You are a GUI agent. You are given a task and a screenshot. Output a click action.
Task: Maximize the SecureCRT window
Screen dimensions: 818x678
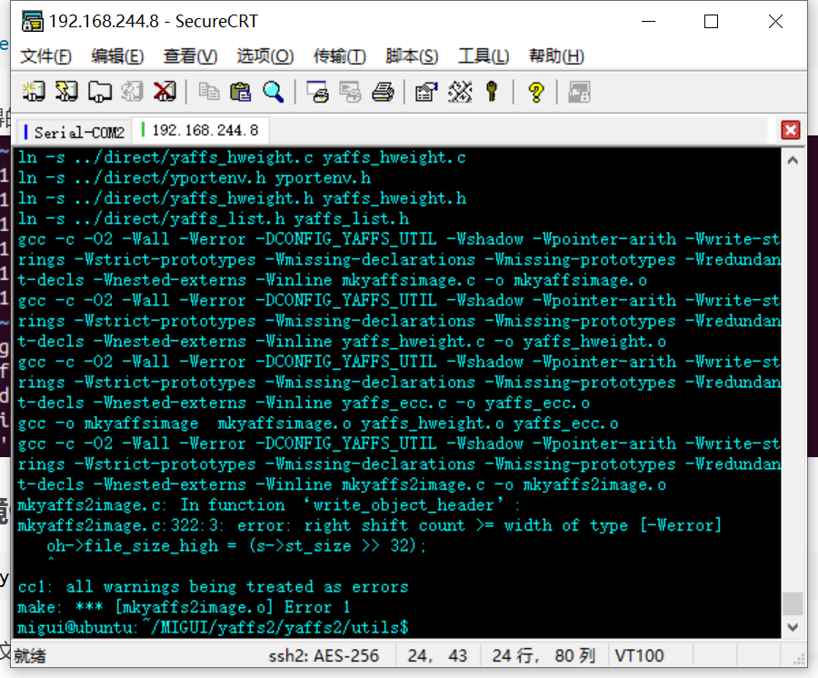[711, 22]
